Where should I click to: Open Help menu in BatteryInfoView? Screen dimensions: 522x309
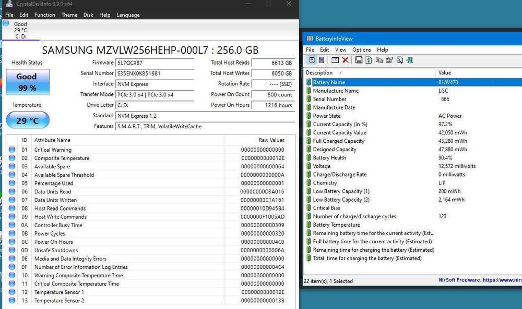pyautogui.click(x=383, y=50)
